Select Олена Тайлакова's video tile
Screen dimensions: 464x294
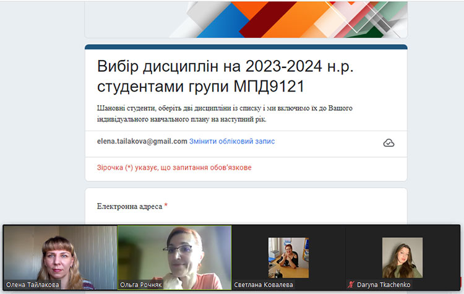point(60,257)
